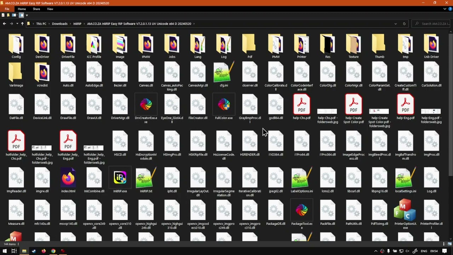Click the ENG language indicator
The image size is (453, 255).
423,251
